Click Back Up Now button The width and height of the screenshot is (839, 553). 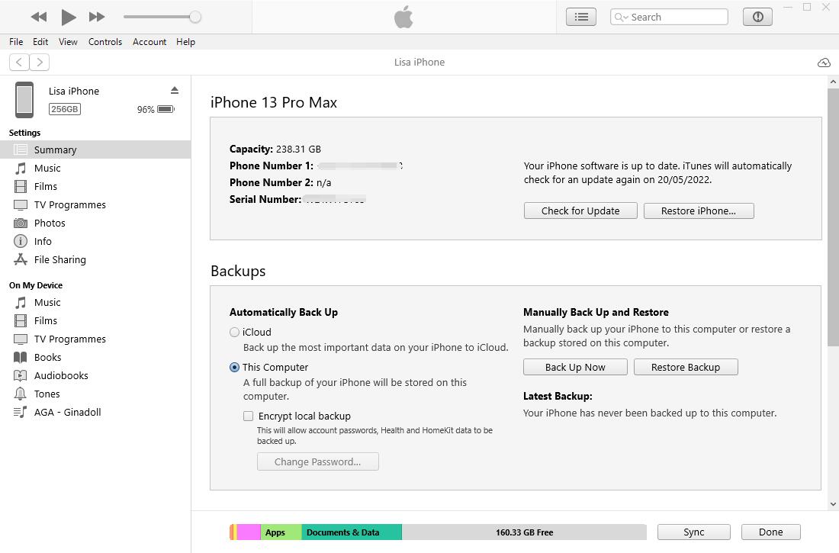coord(575,367)
